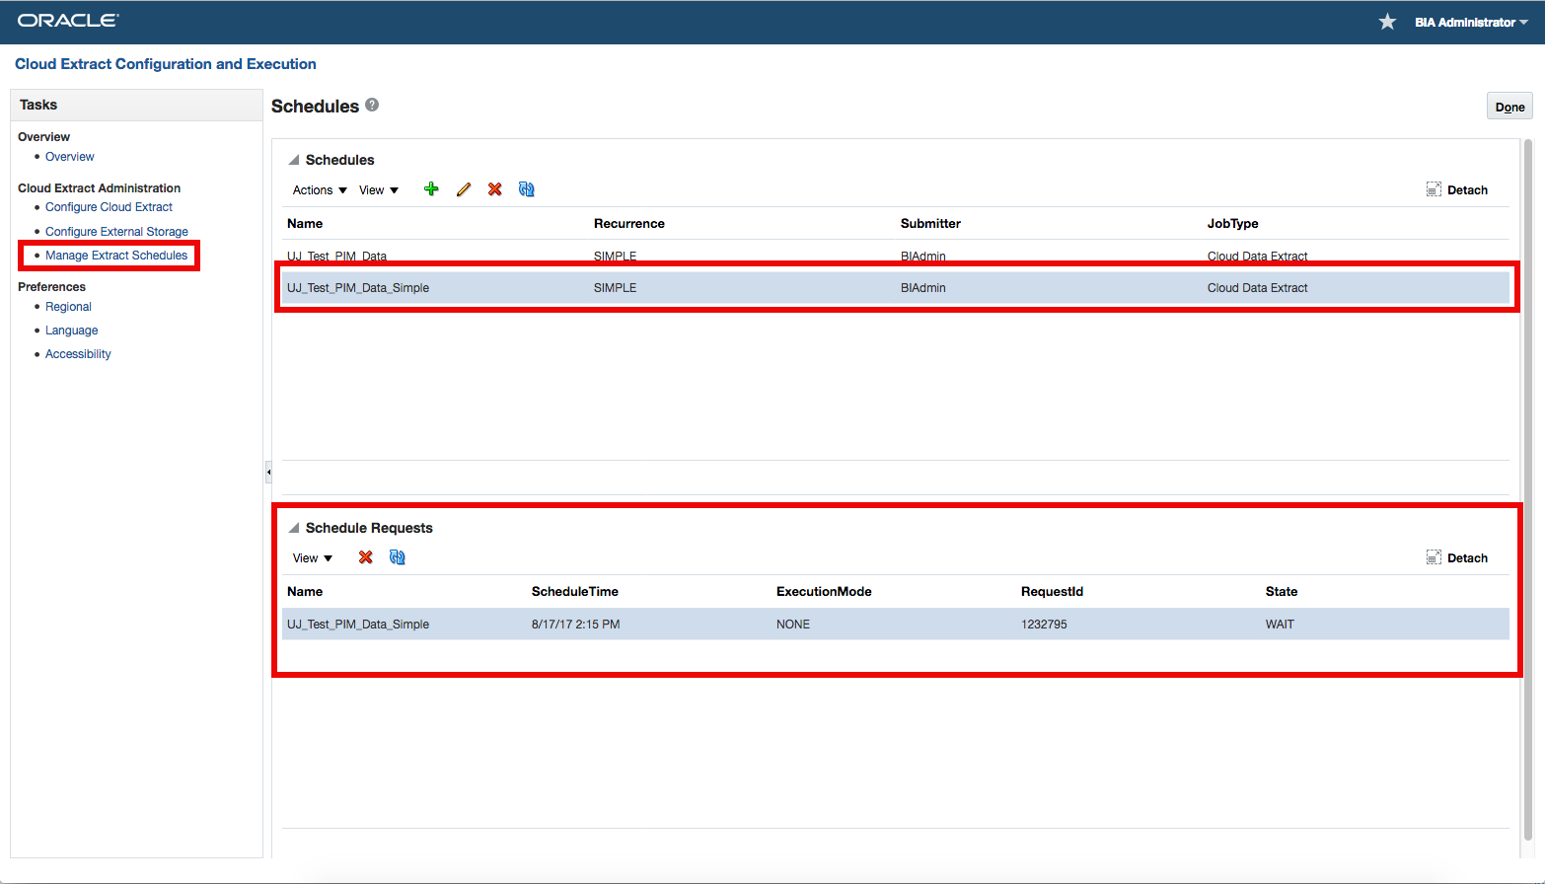Click the green plus add schedule icon
1545x884 pixels.
(x=431, y=189)
